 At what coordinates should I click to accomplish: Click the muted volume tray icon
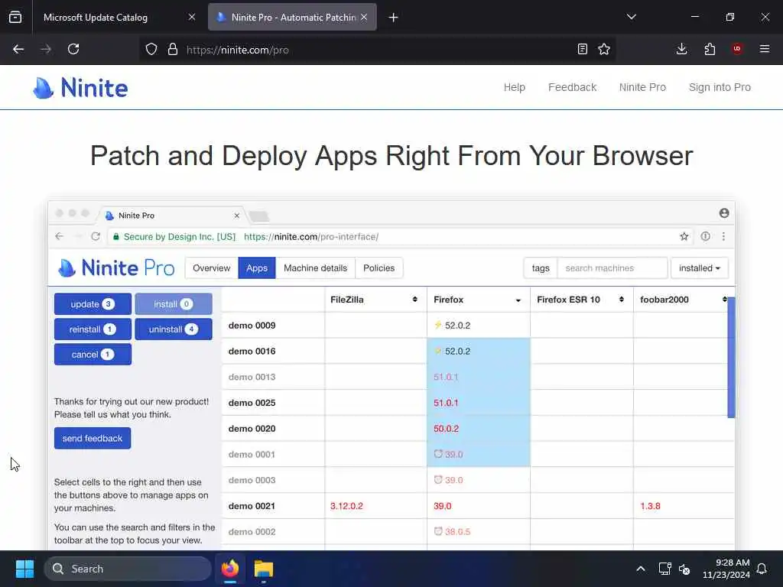684,569
